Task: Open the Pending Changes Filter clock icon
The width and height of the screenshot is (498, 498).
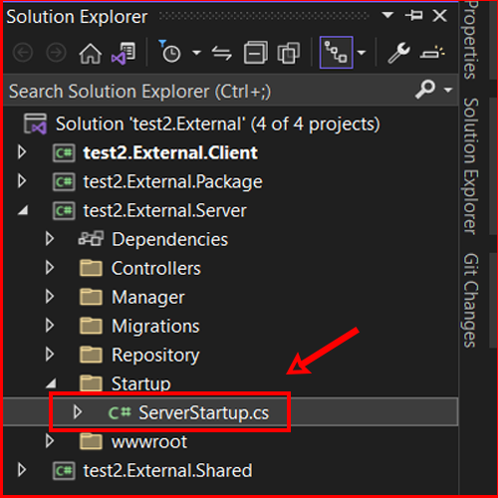Action: [170, 52]
